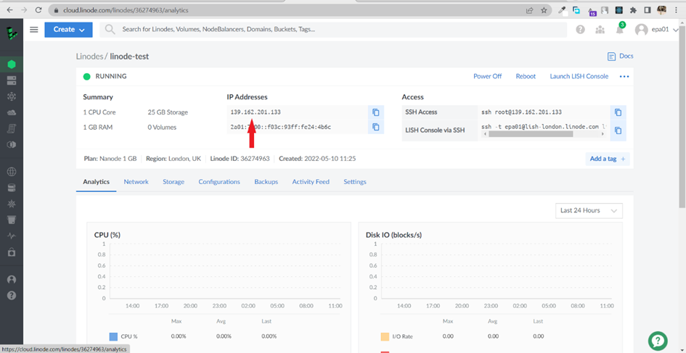The image size is (686, 353).
Task: Open the green support chat bubble
Action: point(658,341)
